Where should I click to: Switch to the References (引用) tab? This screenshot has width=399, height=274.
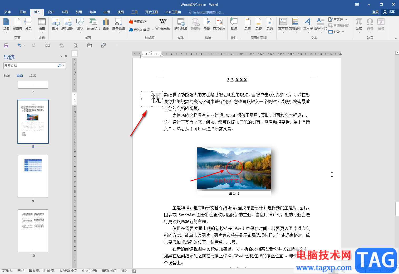79,12
